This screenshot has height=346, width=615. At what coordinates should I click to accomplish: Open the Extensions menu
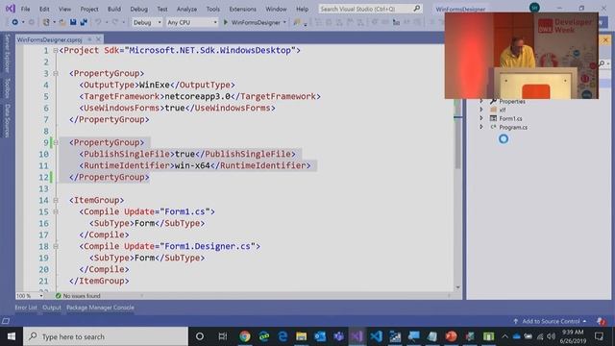pyautogui.click(x=242, y=9)
